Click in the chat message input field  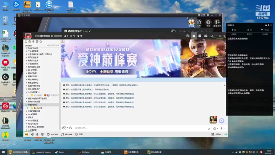tap(140, 128)
